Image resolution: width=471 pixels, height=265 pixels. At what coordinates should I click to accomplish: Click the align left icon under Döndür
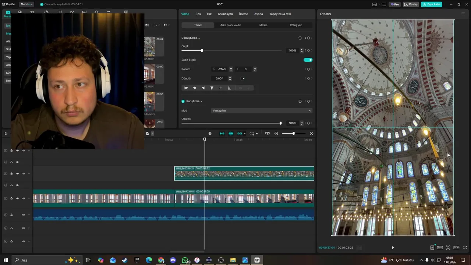(x=186, y=88)
